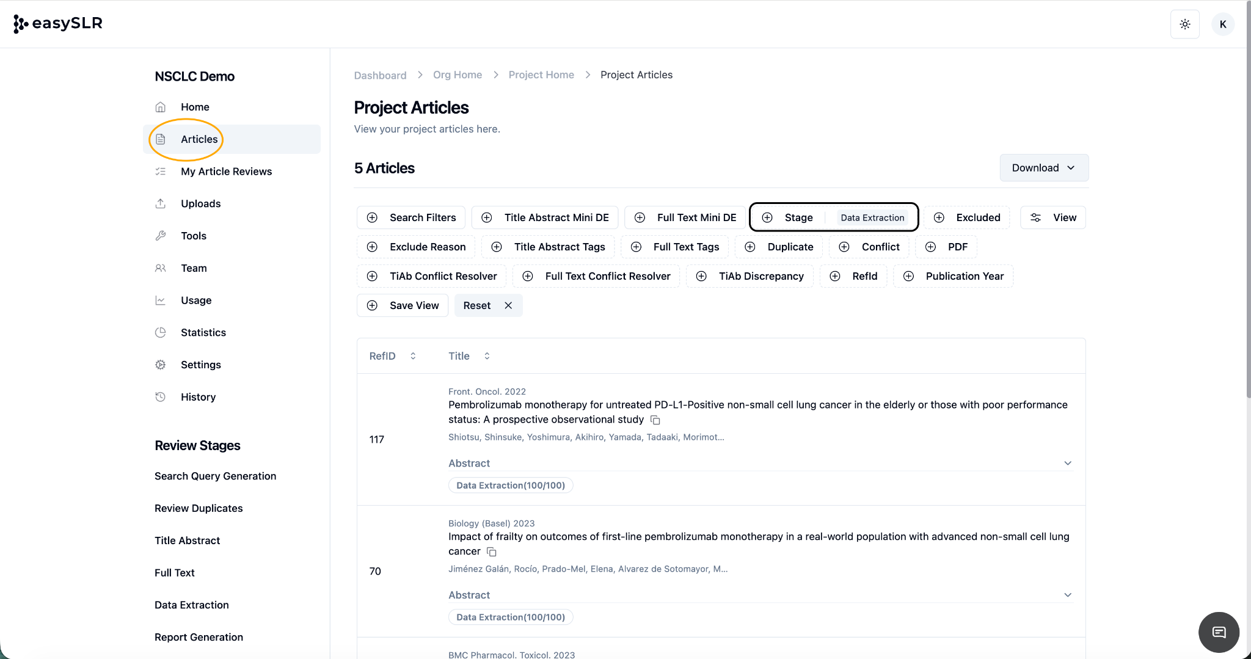Screen dimensions: 1251x659
Task: Open project Statistics in the sidebar
Action: pyautogui.click(x=203, y=332)
